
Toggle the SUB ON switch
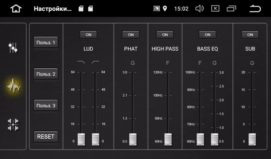tap(250, 35)
